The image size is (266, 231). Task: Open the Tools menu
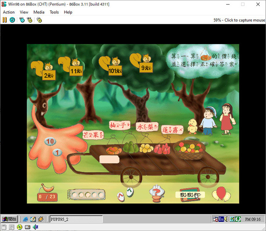click(x=54, y=12)
